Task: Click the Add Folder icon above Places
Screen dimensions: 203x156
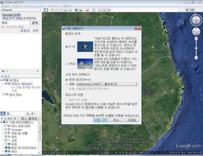Action: pos(3,71)
